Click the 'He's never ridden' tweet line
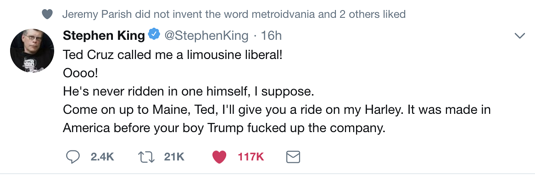The width and height of the screenshot is (535, 181). point(188,91)
